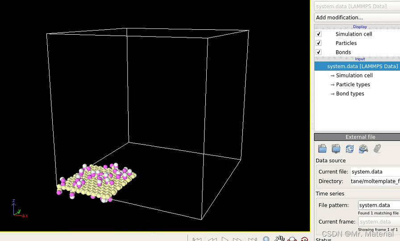Jump to the last animation frame
400x241 pixels.
[252, 239]
